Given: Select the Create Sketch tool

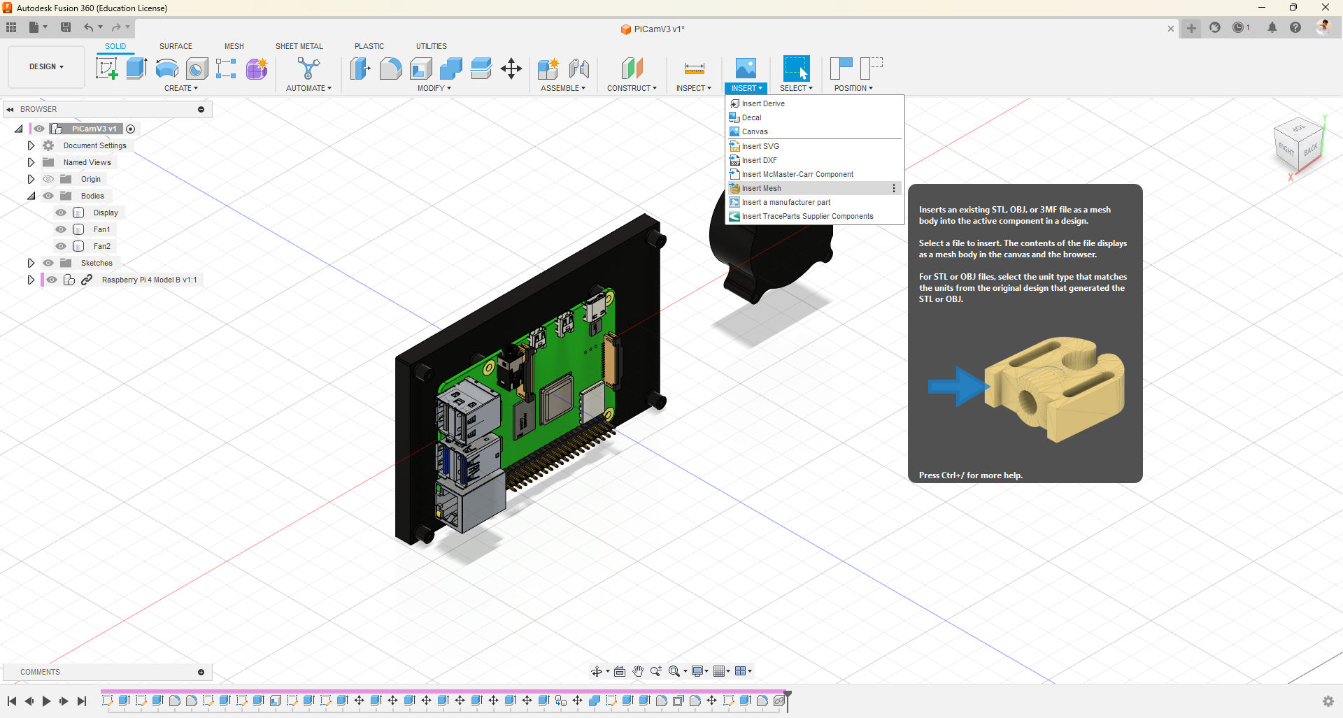Looking at the screenshot, I should (106, 69).
